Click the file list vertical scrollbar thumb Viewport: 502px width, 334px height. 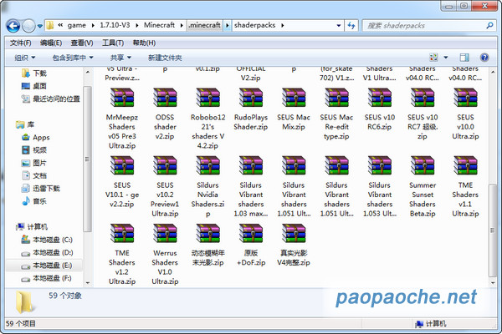[493, 230]
